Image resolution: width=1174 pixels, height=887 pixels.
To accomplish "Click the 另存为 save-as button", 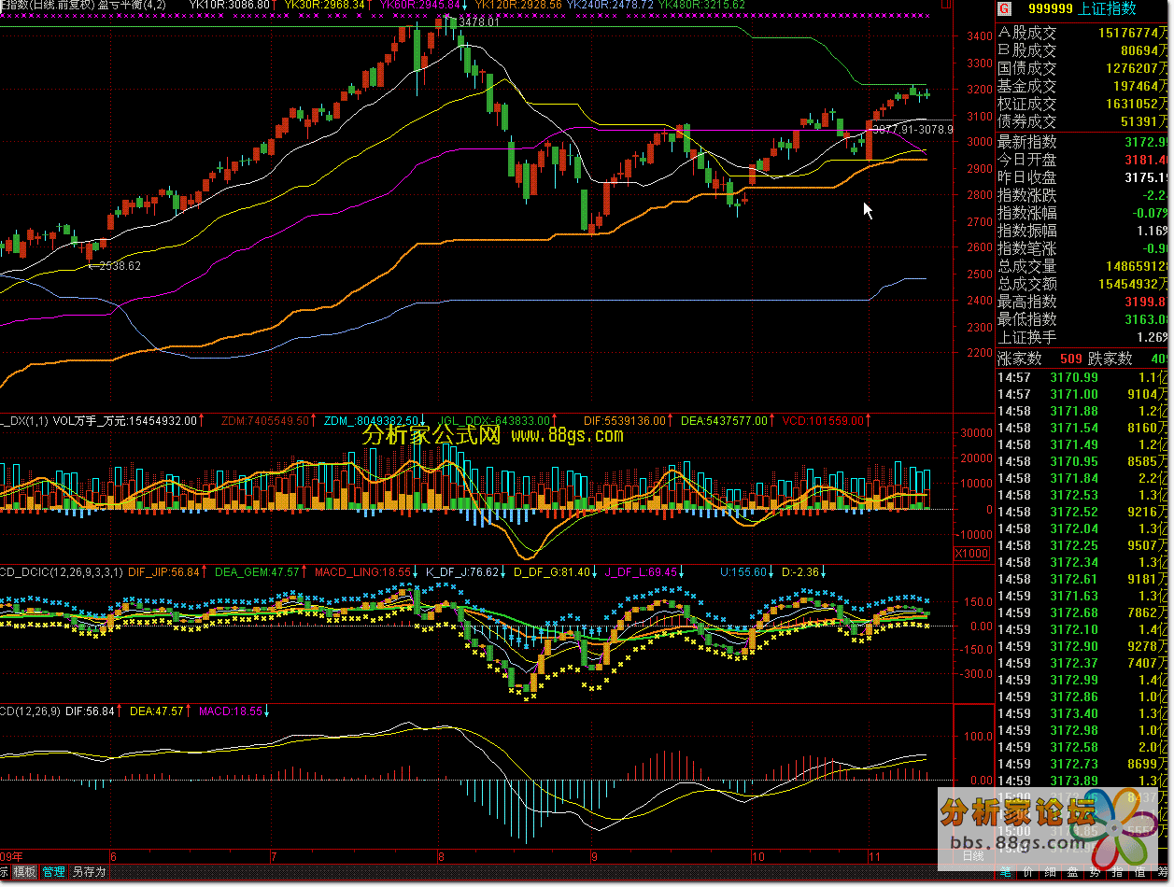I will 90,872.
